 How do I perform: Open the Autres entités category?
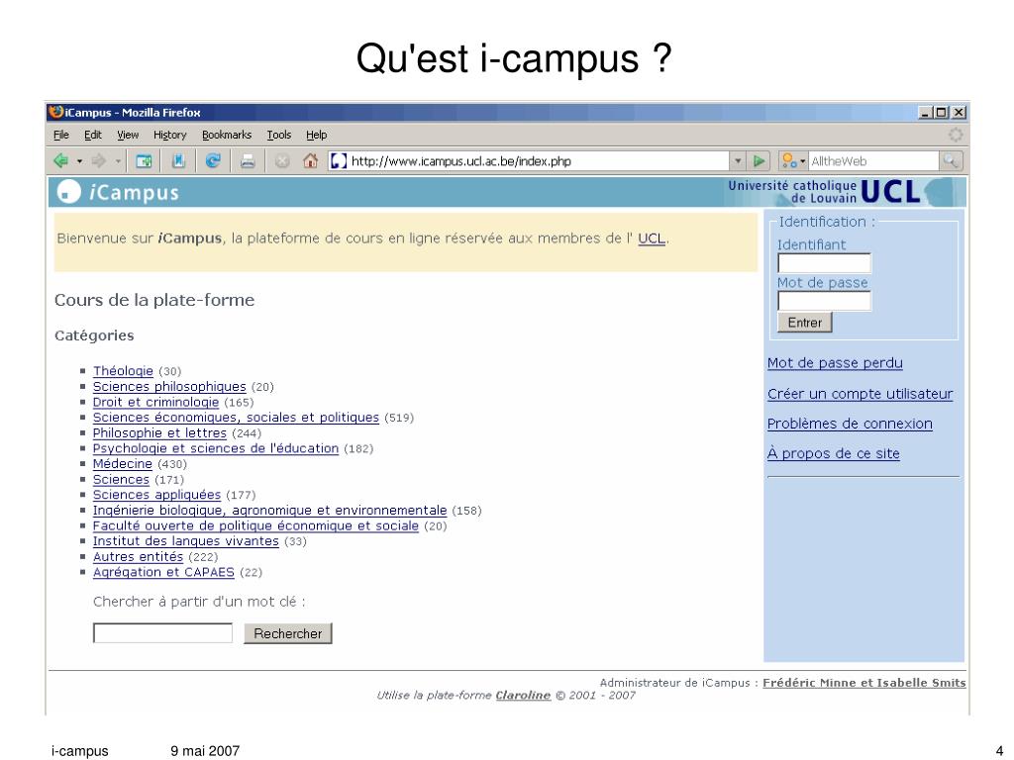click(x=138, y=557)
